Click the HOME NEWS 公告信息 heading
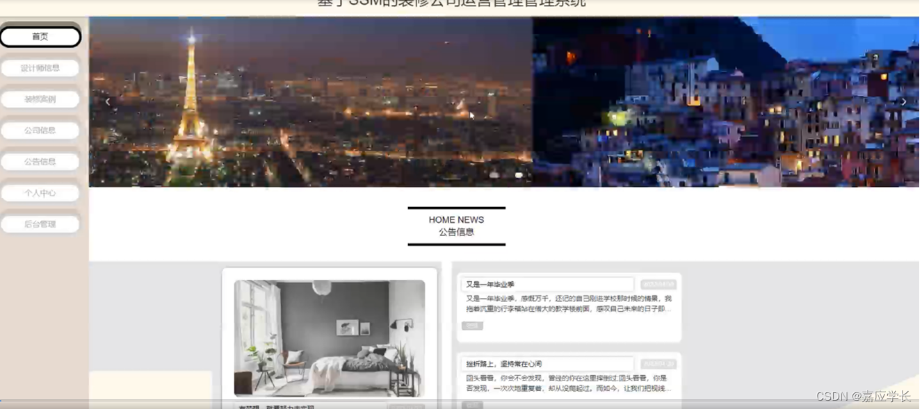This screenshot has width=922, height=409. click(x=456, y=226)
